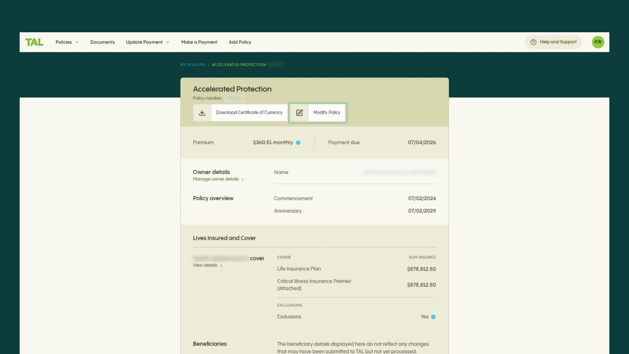Click anniversary date 07/02/2029
Viewport: 629px width, 354px height.
(422, 211)
